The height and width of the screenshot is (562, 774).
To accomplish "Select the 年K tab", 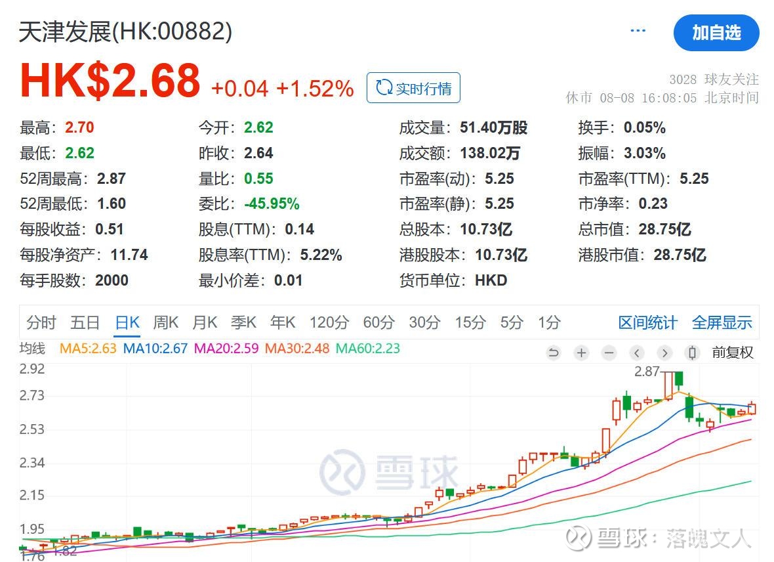I will click(x=282, y=323).
